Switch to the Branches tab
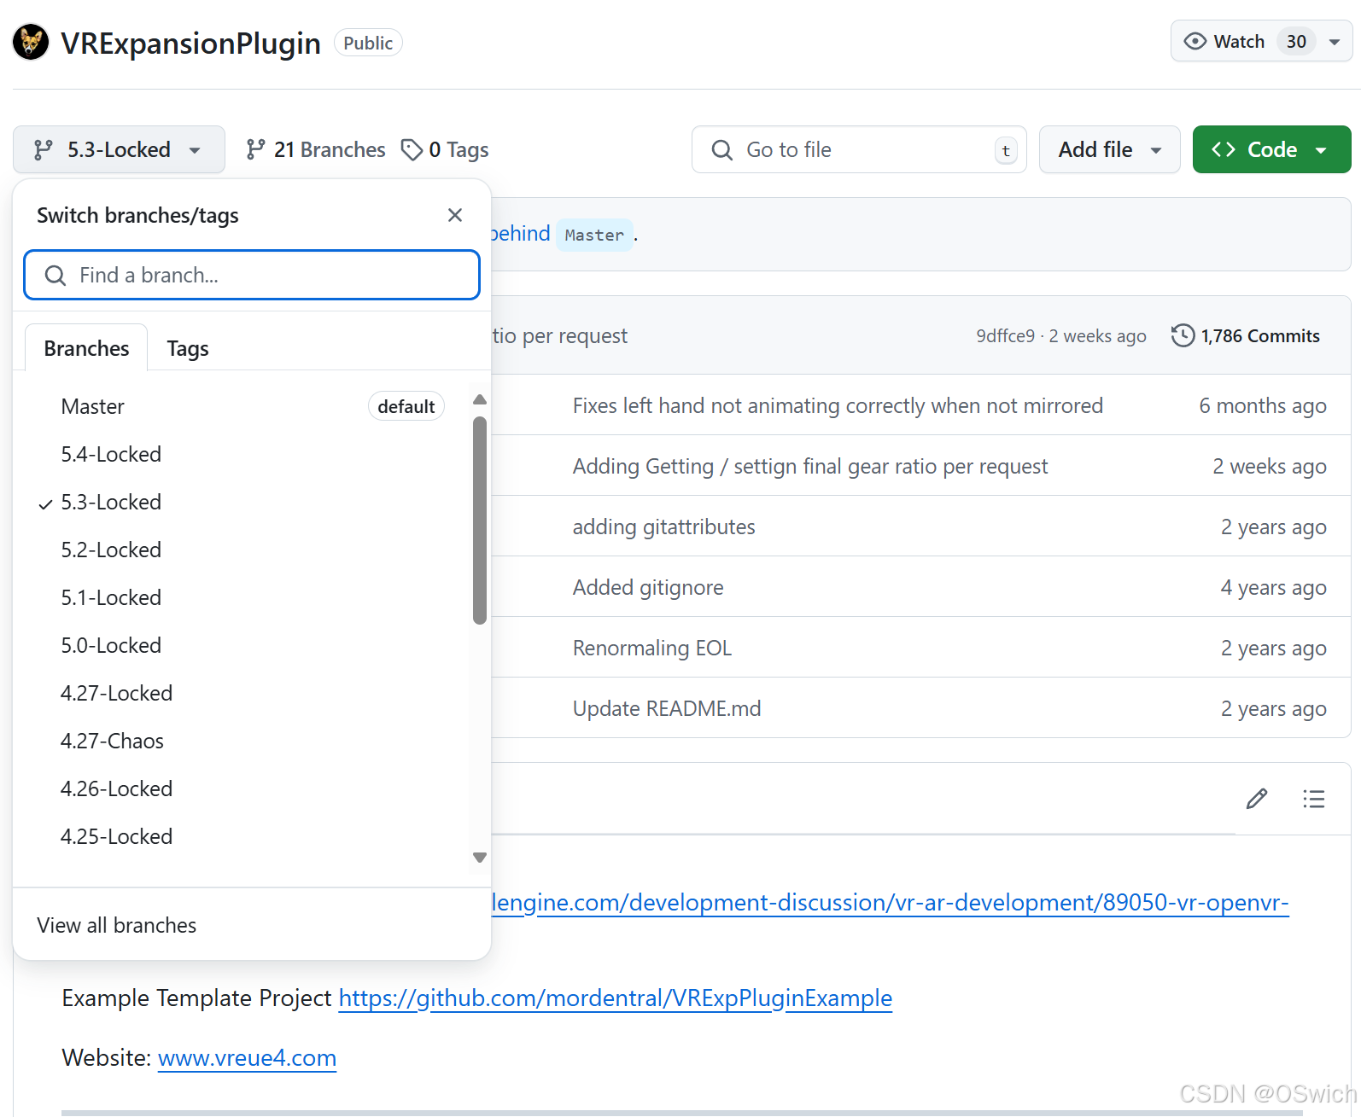Image resolution: width=1361 pixels, height=1117 pixels. (86, 348)
